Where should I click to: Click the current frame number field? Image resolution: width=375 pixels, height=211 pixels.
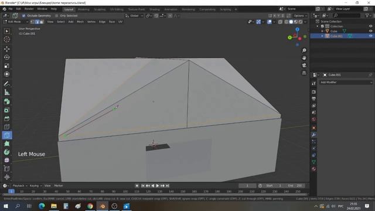(x=247, y=186)
